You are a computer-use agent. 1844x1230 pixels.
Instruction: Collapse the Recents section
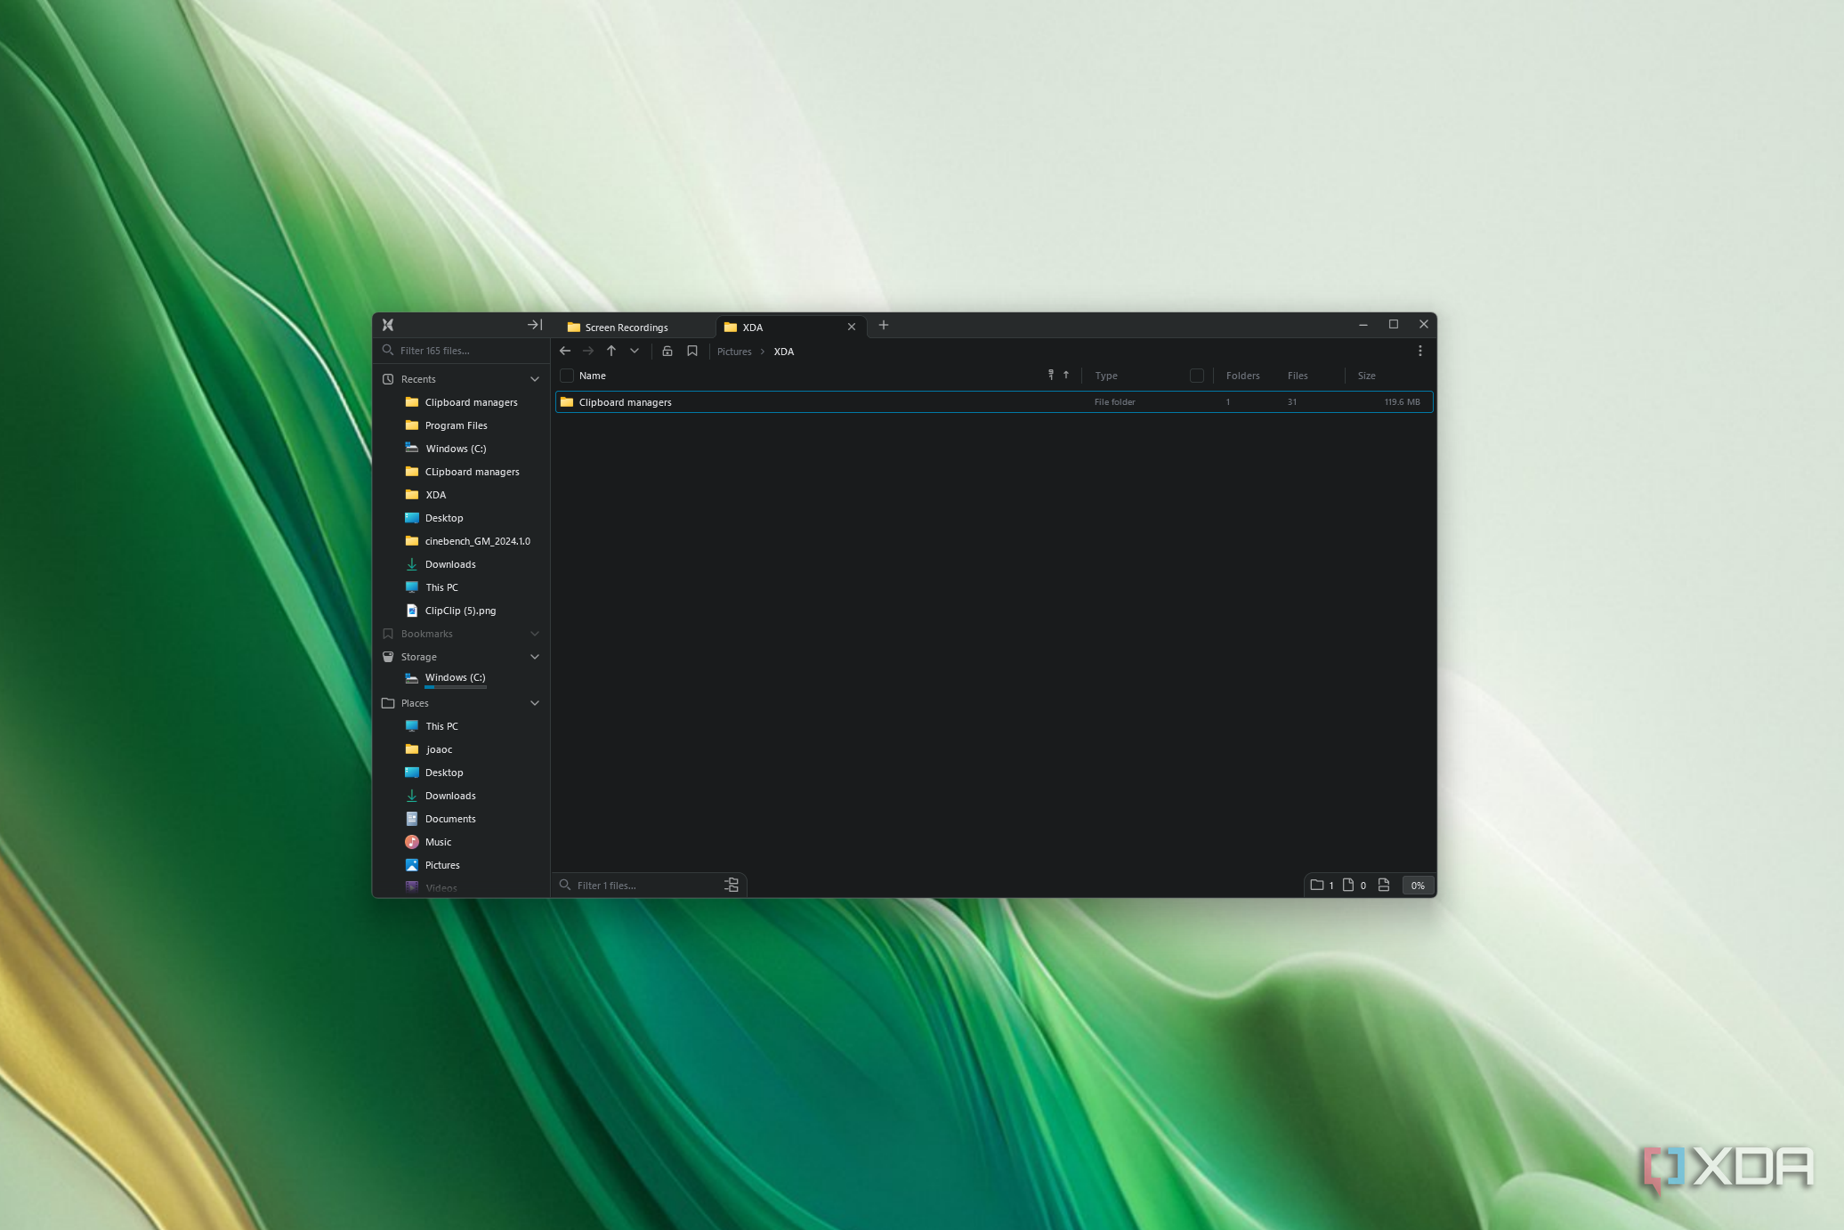[535, 379]
